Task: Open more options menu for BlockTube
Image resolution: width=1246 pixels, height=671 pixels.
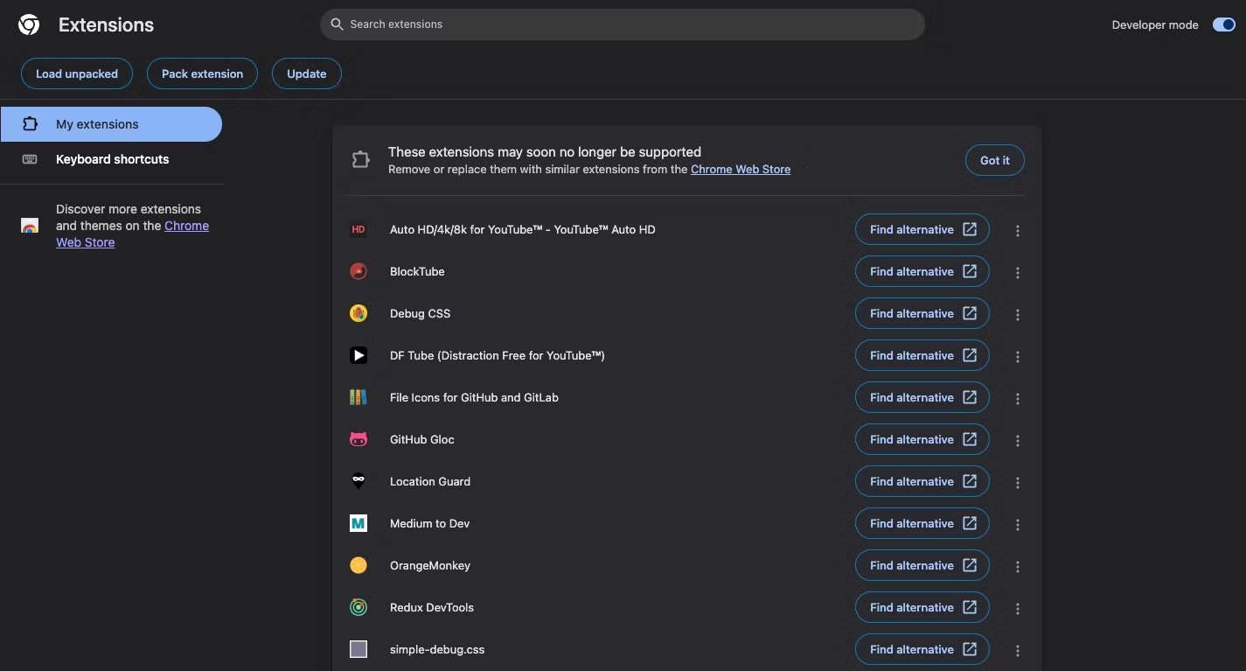Action: pos(1017,273)
